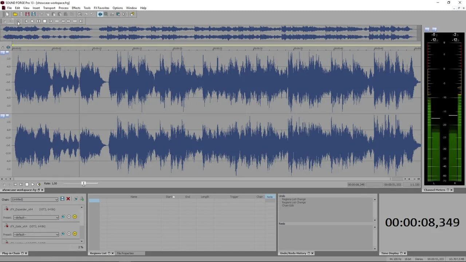Delete the plug-in chain with red X
The height and width of the screenshot is (262, 466).
(68, 199)
